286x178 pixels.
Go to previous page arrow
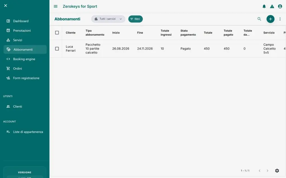point(259,170)
